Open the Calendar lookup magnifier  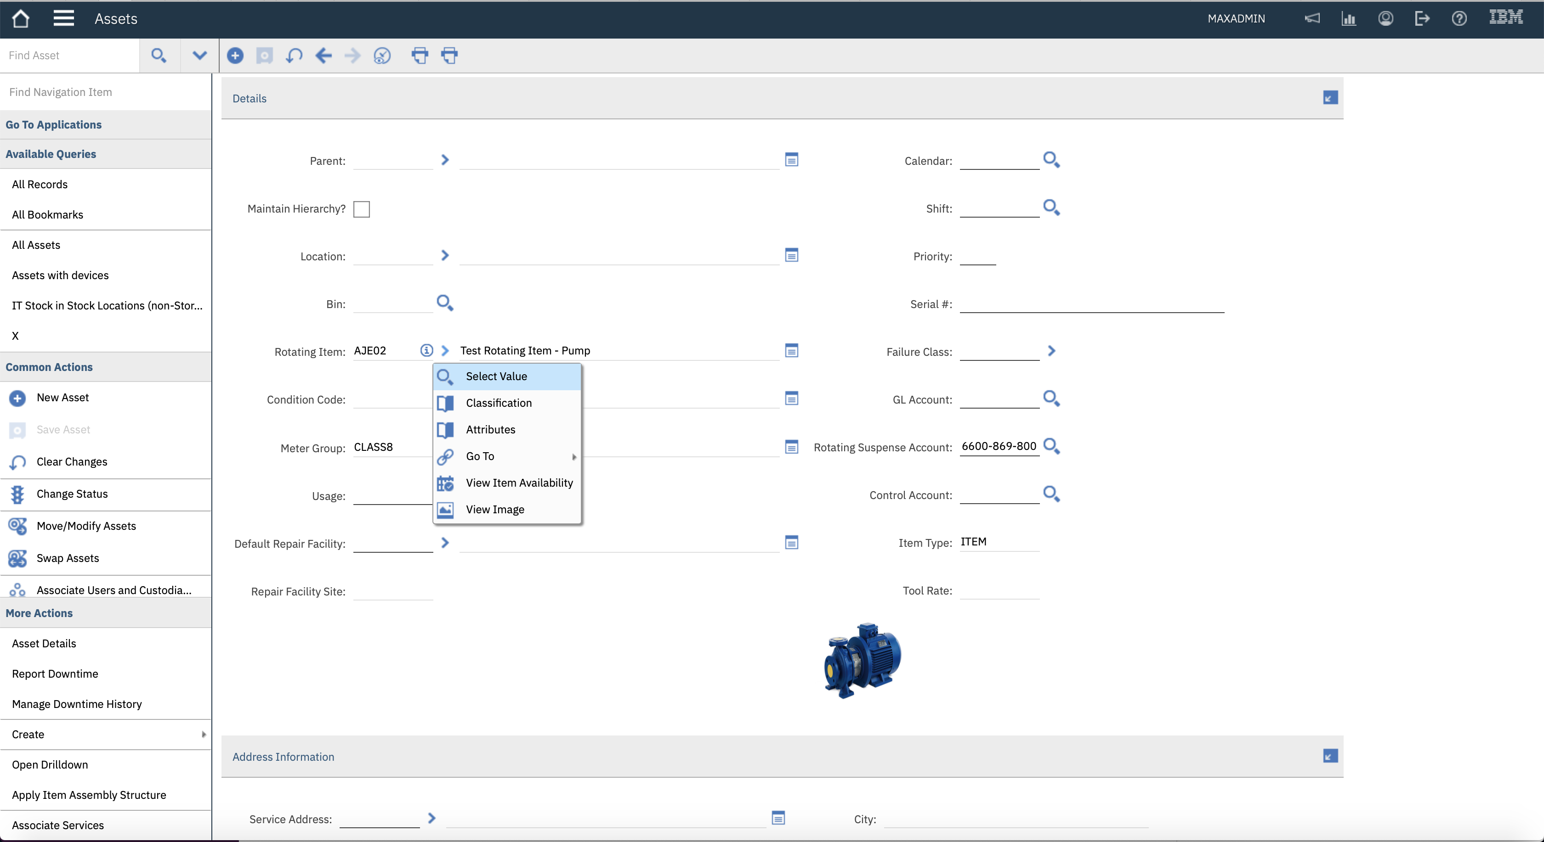(1051, 160)
